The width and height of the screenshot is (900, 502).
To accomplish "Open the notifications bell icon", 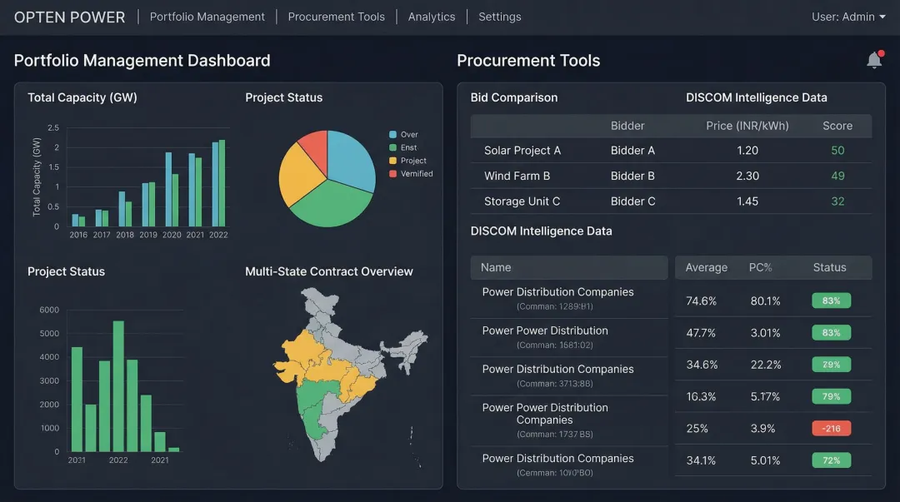I will click(x=873, y=59).
